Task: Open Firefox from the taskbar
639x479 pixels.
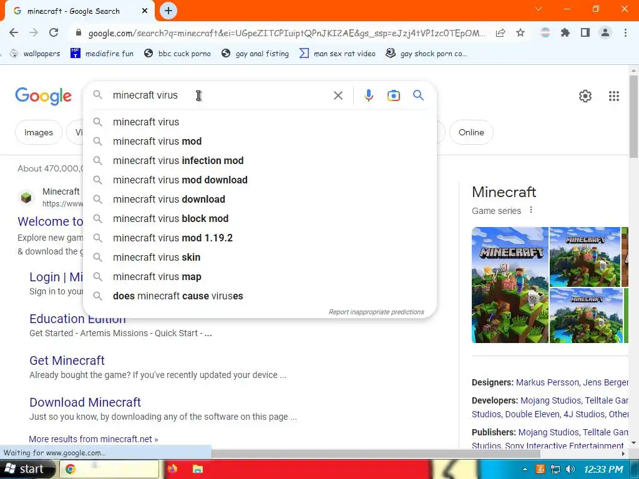Action: click(x=172, y=469)
